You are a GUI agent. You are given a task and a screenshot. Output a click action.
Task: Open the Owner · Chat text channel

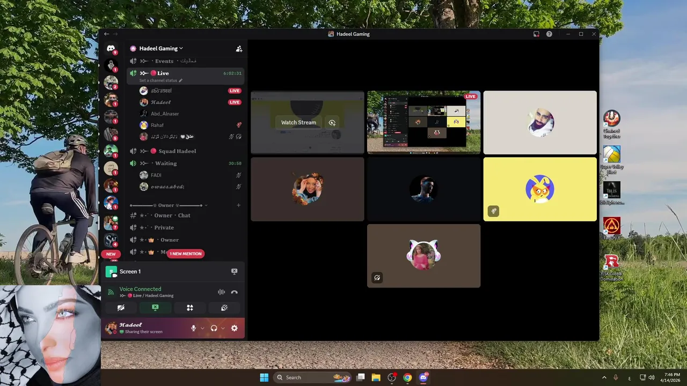185,216
